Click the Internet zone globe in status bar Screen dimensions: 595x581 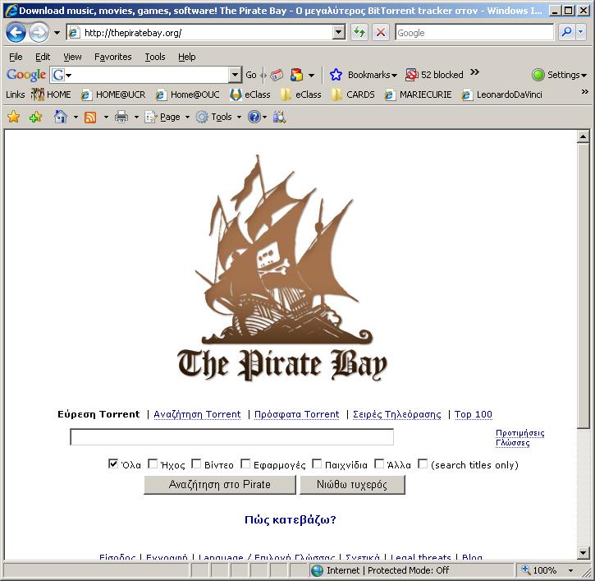coord(317,570)
